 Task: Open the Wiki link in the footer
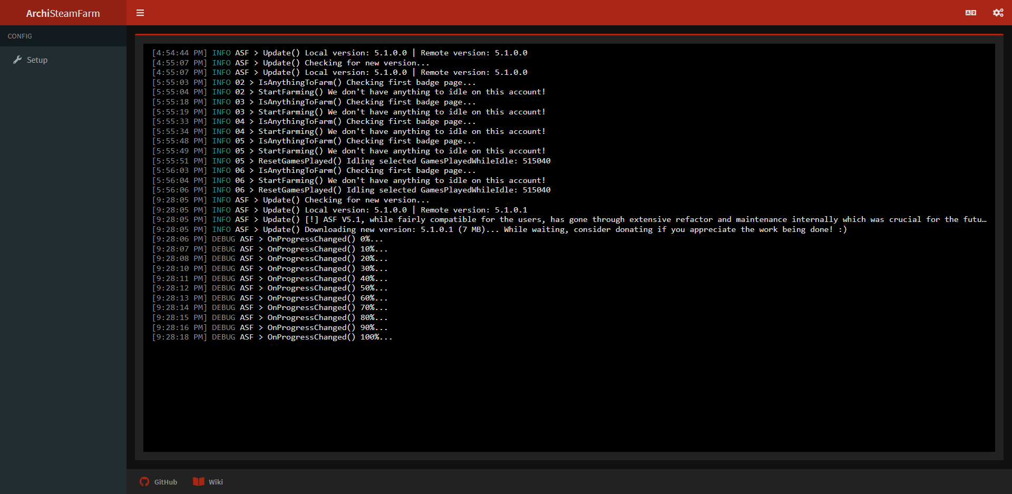tap(208, 481)
